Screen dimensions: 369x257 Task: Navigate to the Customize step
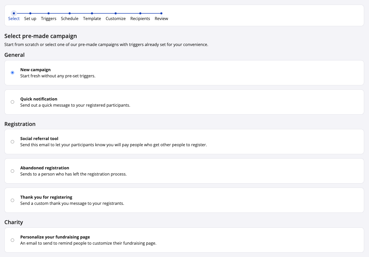(116, 16)
